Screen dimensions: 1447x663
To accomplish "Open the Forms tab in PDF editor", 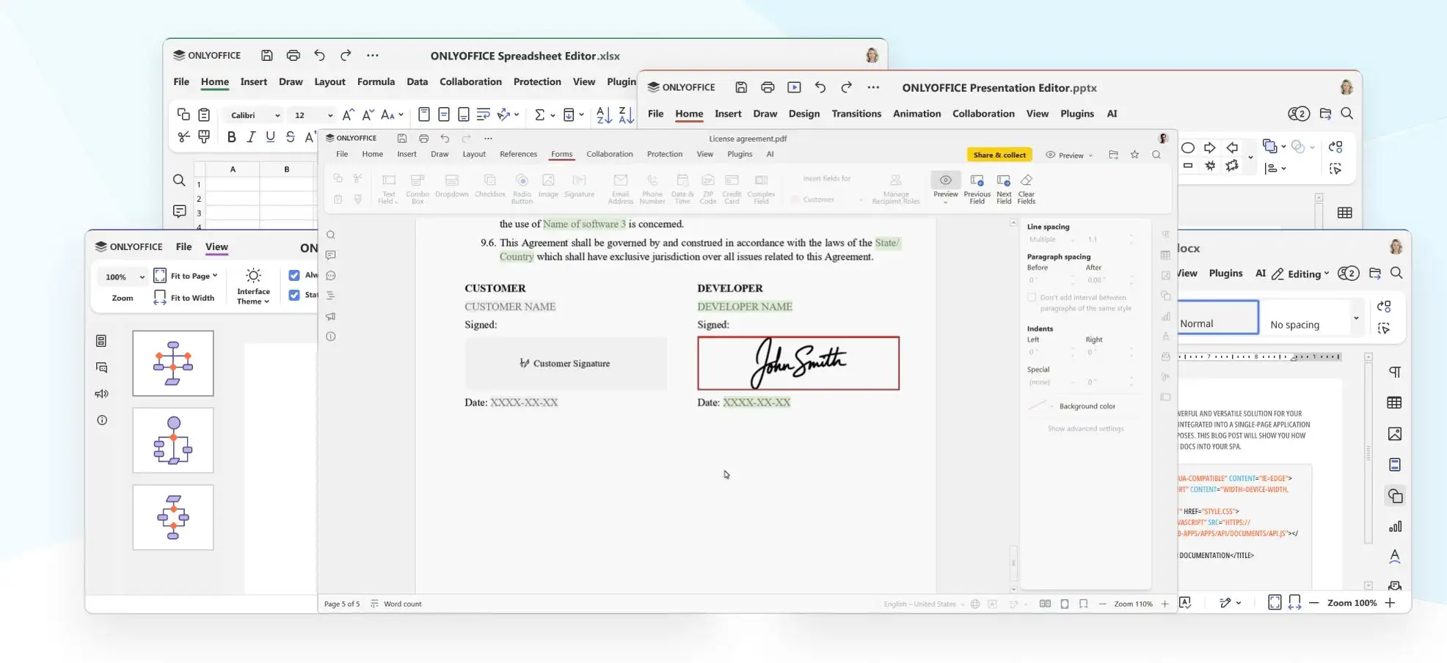I will (561, 154).
